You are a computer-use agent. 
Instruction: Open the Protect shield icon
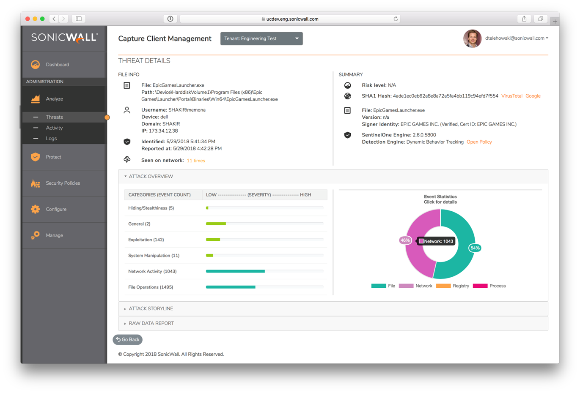click(35, 157)
